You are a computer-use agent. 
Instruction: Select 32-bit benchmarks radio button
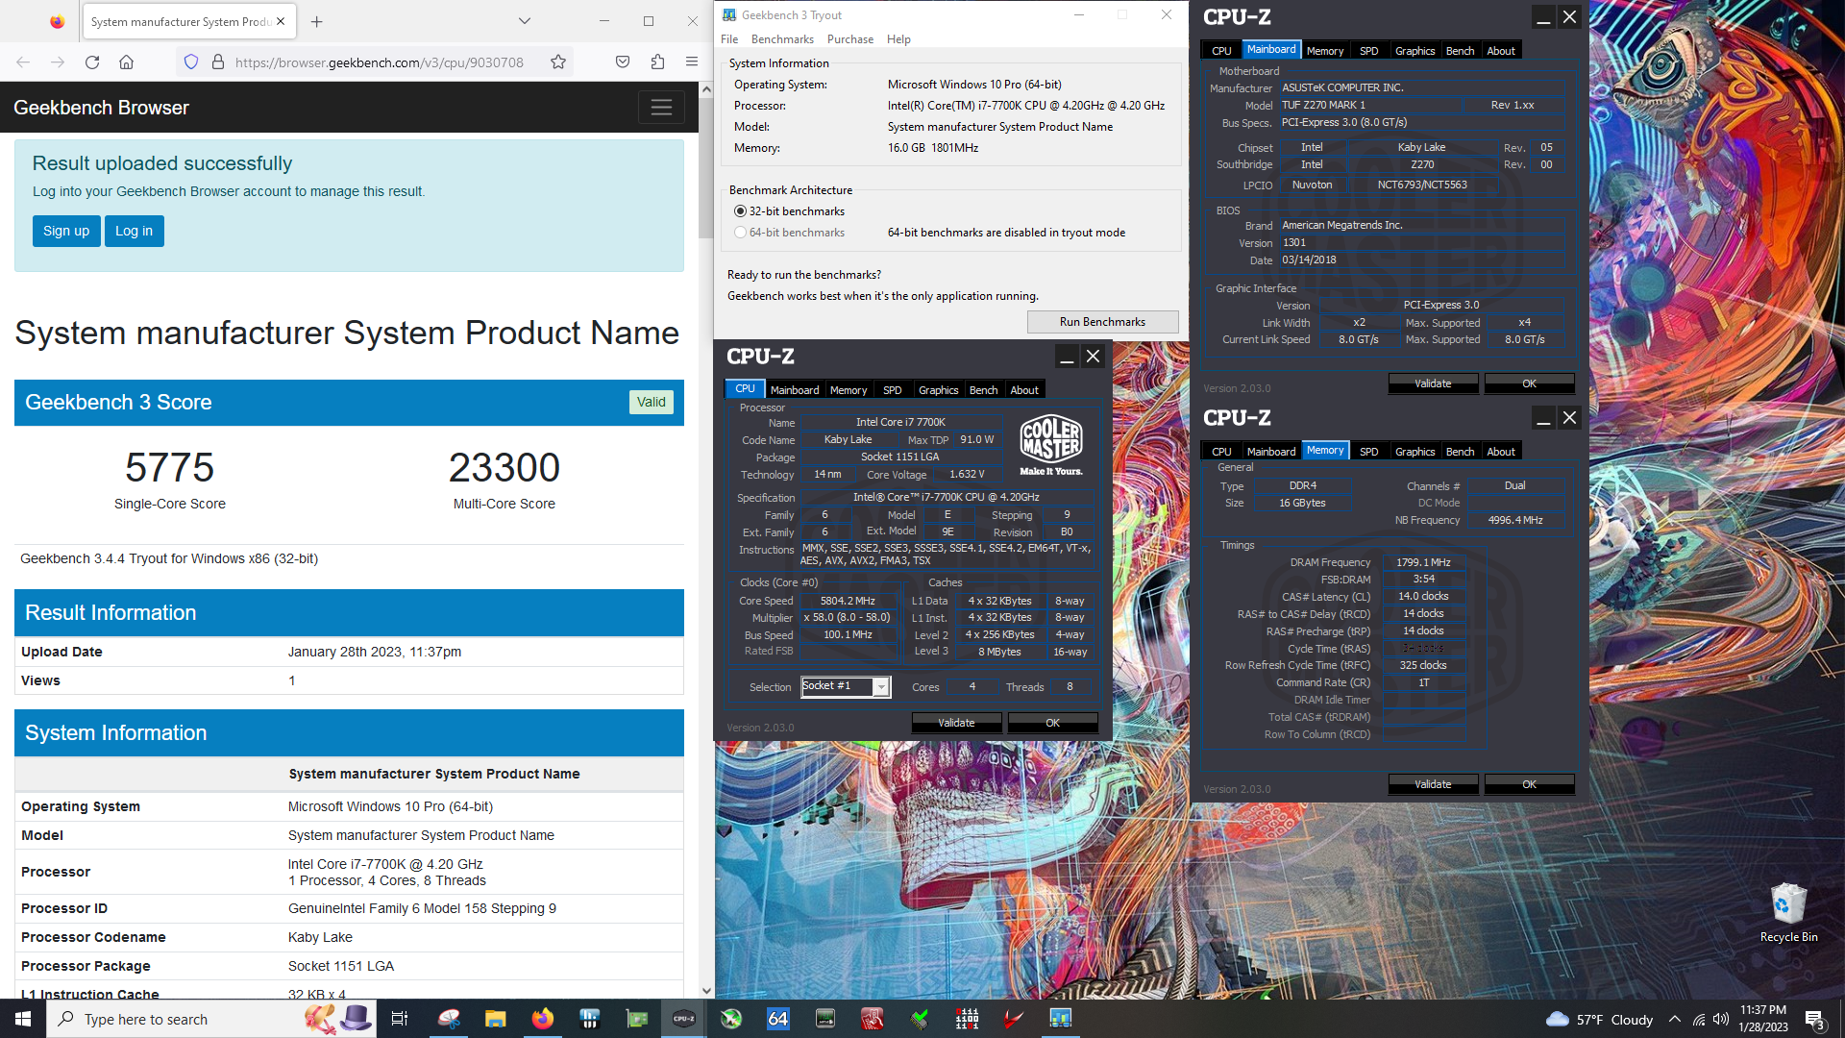tap(740, 211)
